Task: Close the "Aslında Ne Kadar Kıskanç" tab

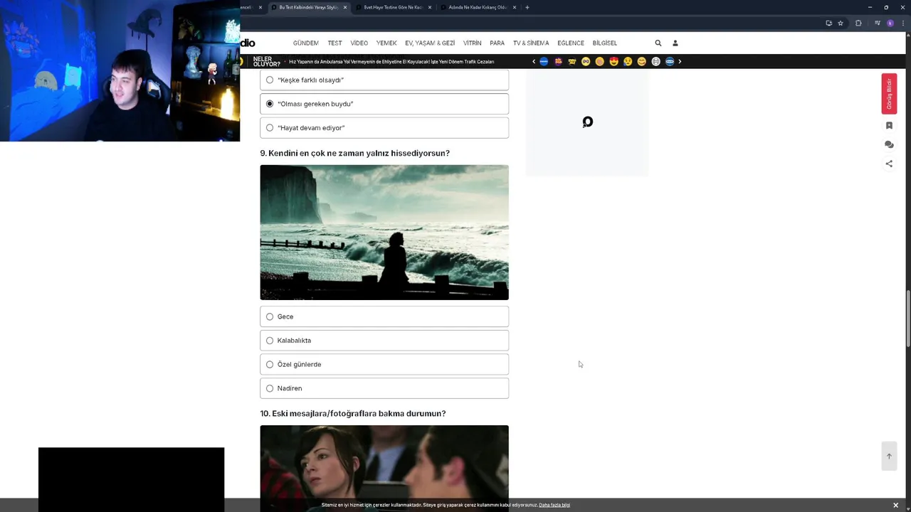Action: pyautogui.click(x=514, y=7)
